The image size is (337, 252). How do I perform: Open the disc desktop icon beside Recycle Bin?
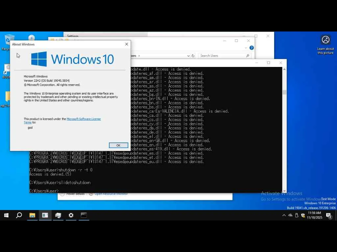32,38
